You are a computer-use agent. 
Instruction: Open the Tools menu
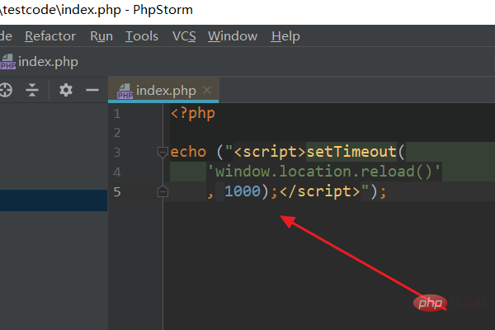click(142, 36)
